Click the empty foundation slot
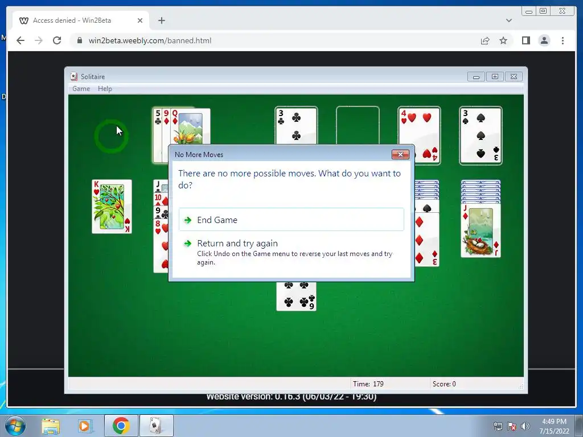583x437 pixels. [358, 125]
